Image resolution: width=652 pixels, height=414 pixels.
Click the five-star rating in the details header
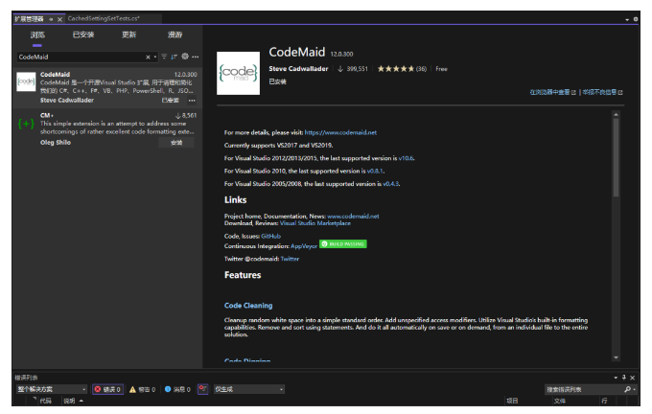click(x=395, y=69)
